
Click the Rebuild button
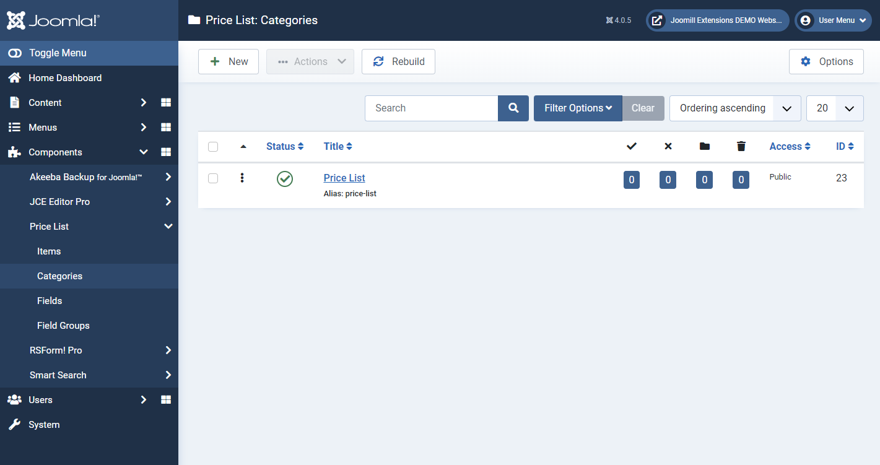pyautogui.click(x=398, y=62)
